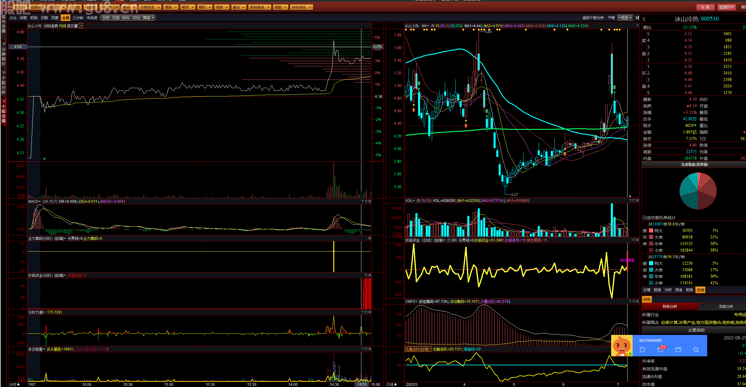Open mail icon with badge 11
Screen dimensions: 746x387
[x=660, y=349]
